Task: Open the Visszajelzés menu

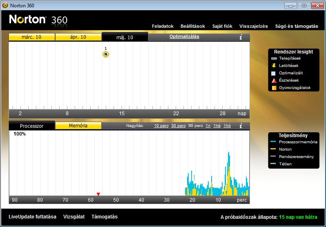Action: (253, 26)
